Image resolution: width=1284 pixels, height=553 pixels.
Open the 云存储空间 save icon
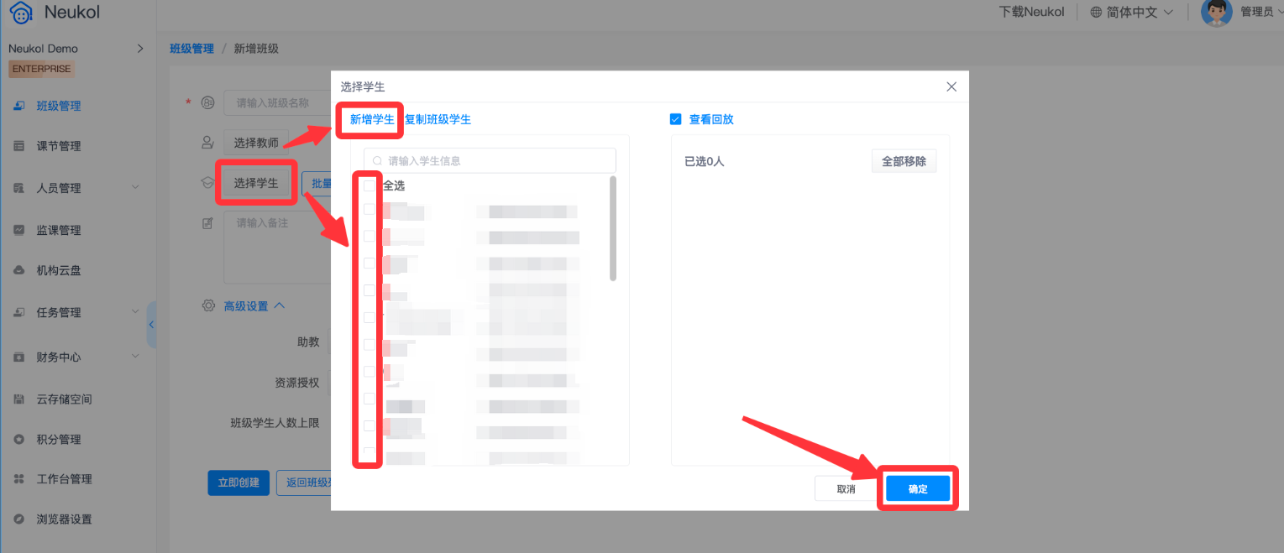pyautogui.click(x=18, y=399)
